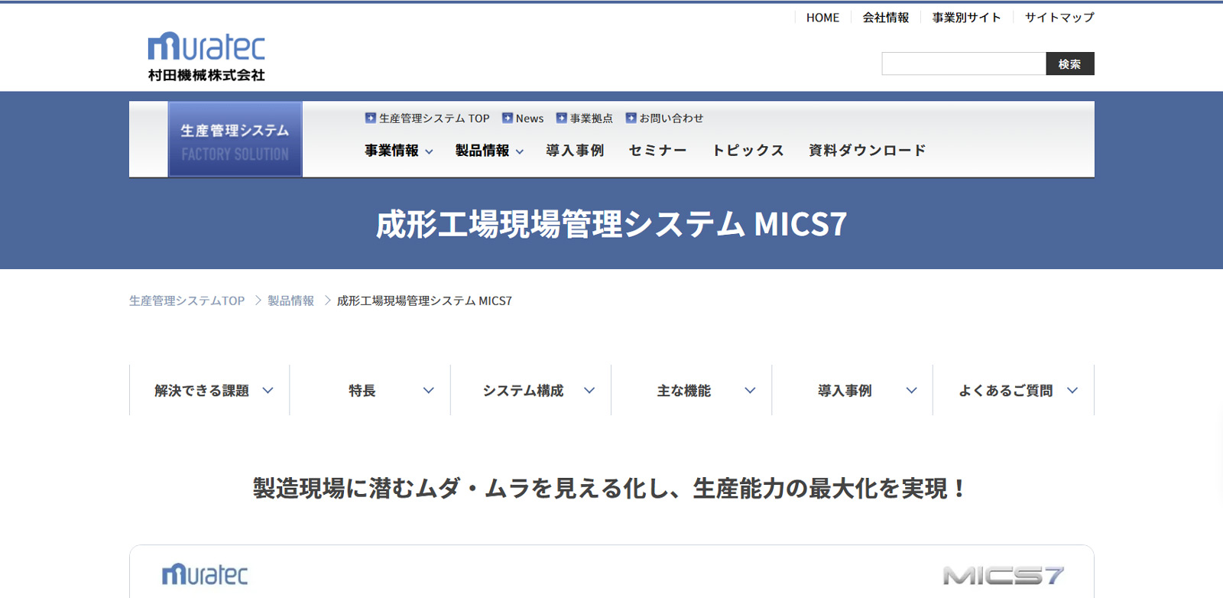
Task: Open 会社情報 link
Action: [886, 18]
